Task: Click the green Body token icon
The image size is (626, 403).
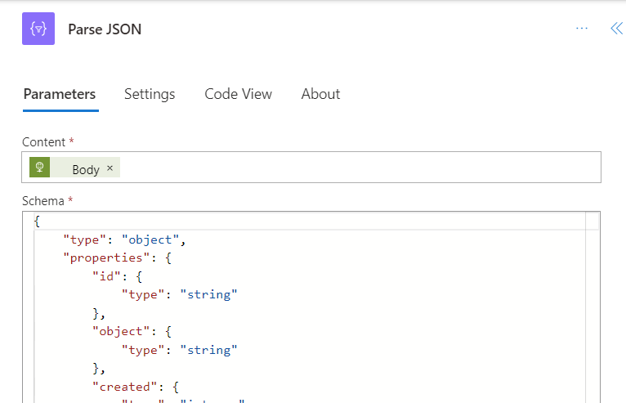Action: 39,168
